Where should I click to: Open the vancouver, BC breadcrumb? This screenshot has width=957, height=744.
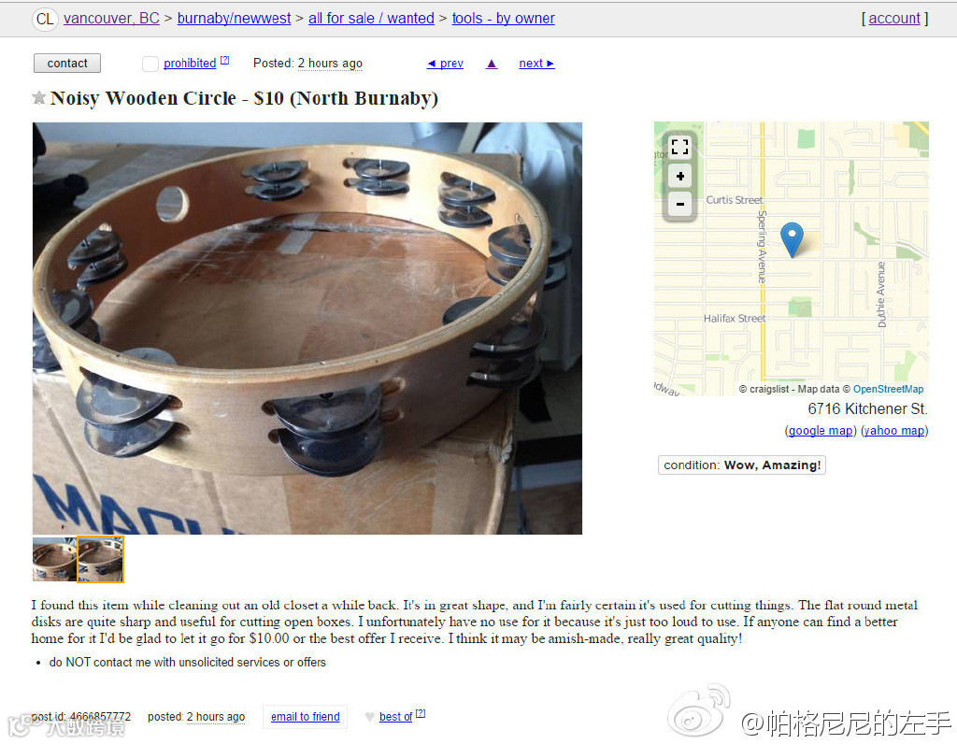point(111,19)
